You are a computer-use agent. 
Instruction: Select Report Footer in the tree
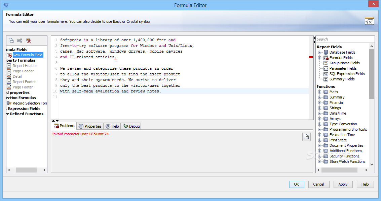[24, 82]
